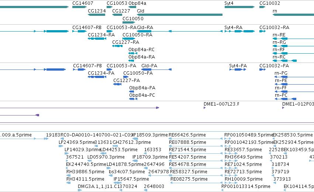
Task: Click protein CG10053-PA
Action: (x=121, y=66)
